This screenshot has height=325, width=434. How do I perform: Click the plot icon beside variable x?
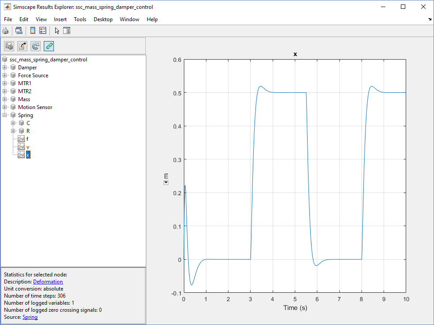[x=21, y=155]
